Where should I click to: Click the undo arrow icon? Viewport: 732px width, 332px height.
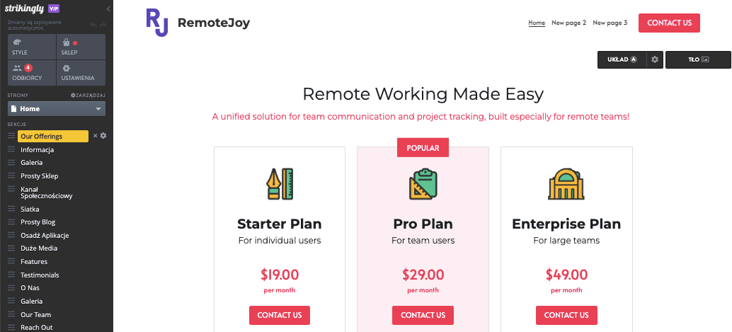click(93, 25)
